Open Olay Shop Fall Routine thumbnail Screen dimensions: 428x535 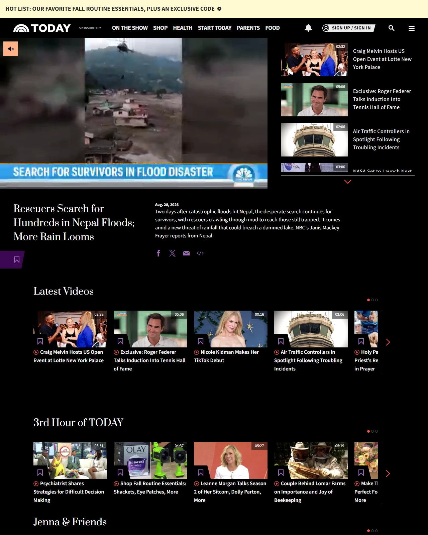pos(150,460)
